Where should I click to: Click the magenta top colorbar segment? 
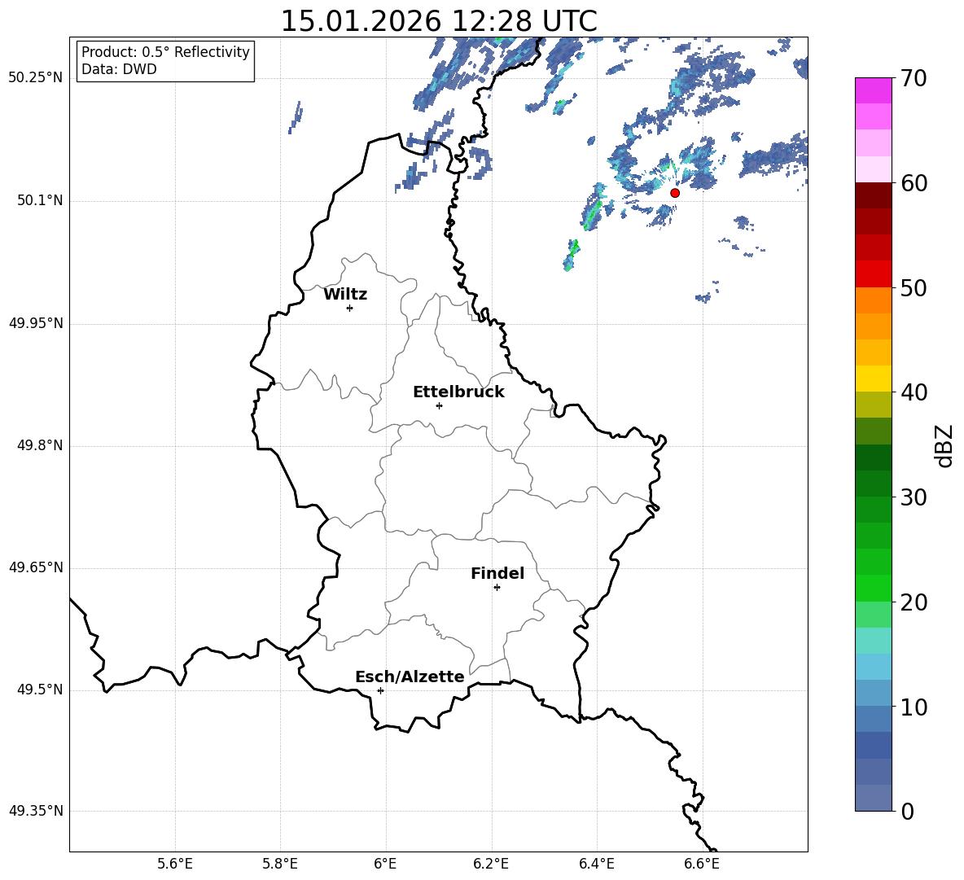pos(873,91)
